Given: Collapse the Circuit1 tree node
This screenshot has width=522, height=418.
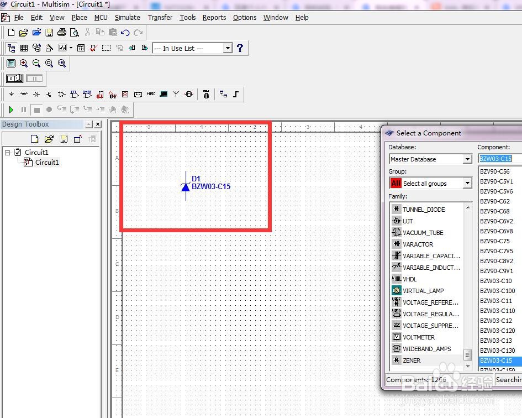Looking at the screenshot, I should (x=7, y=153).
